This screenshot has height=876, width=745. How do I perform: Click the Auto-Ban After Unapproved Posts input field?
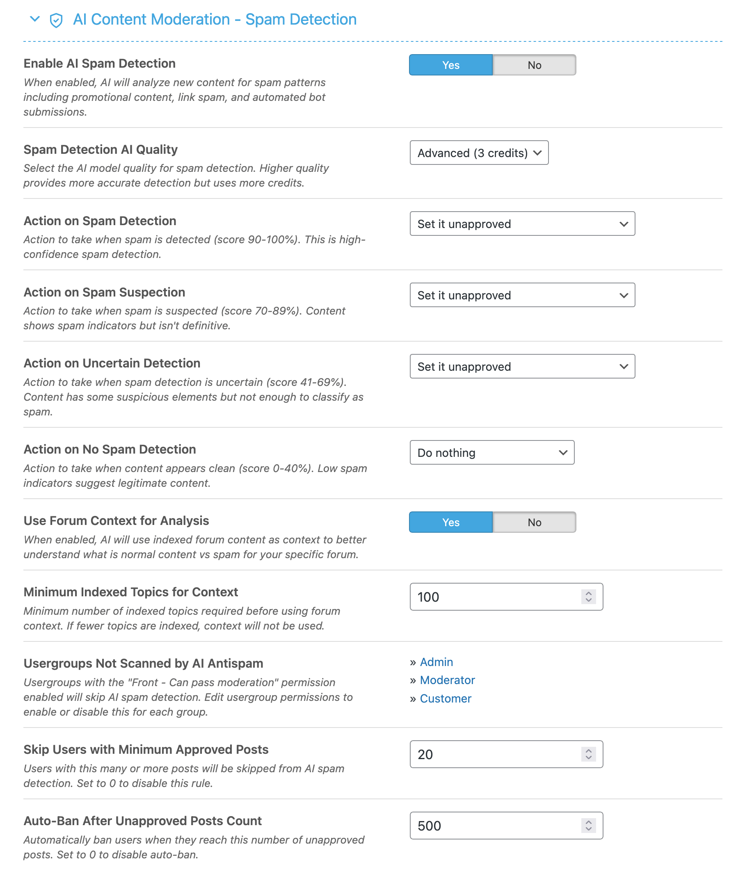[486, 825]
